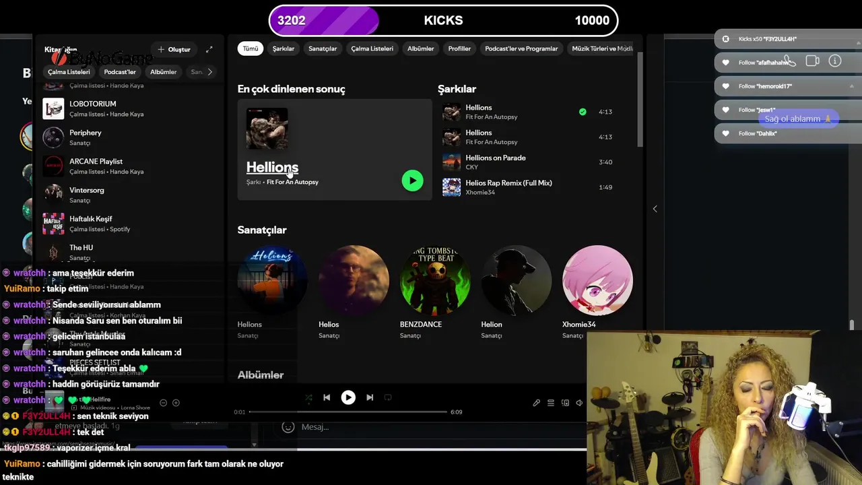Open the CKY artist link
862x485 pixels.
(x=471, y=167)
